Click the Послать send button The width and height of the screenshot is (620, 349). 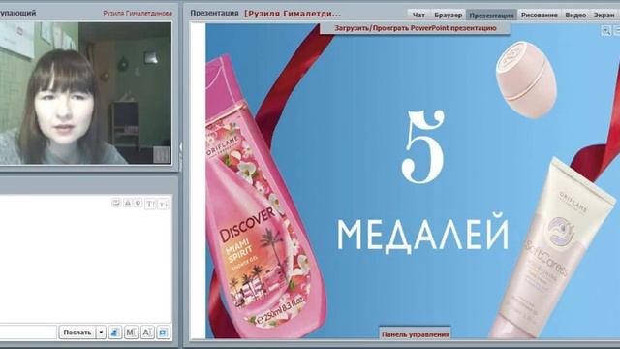pos(77,333)
